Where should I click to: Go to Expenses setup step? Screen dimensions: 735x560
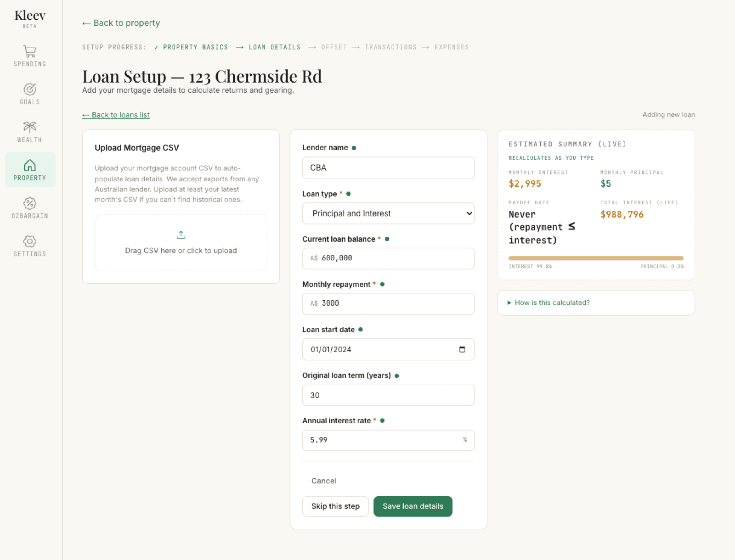(x=452, y=47)
